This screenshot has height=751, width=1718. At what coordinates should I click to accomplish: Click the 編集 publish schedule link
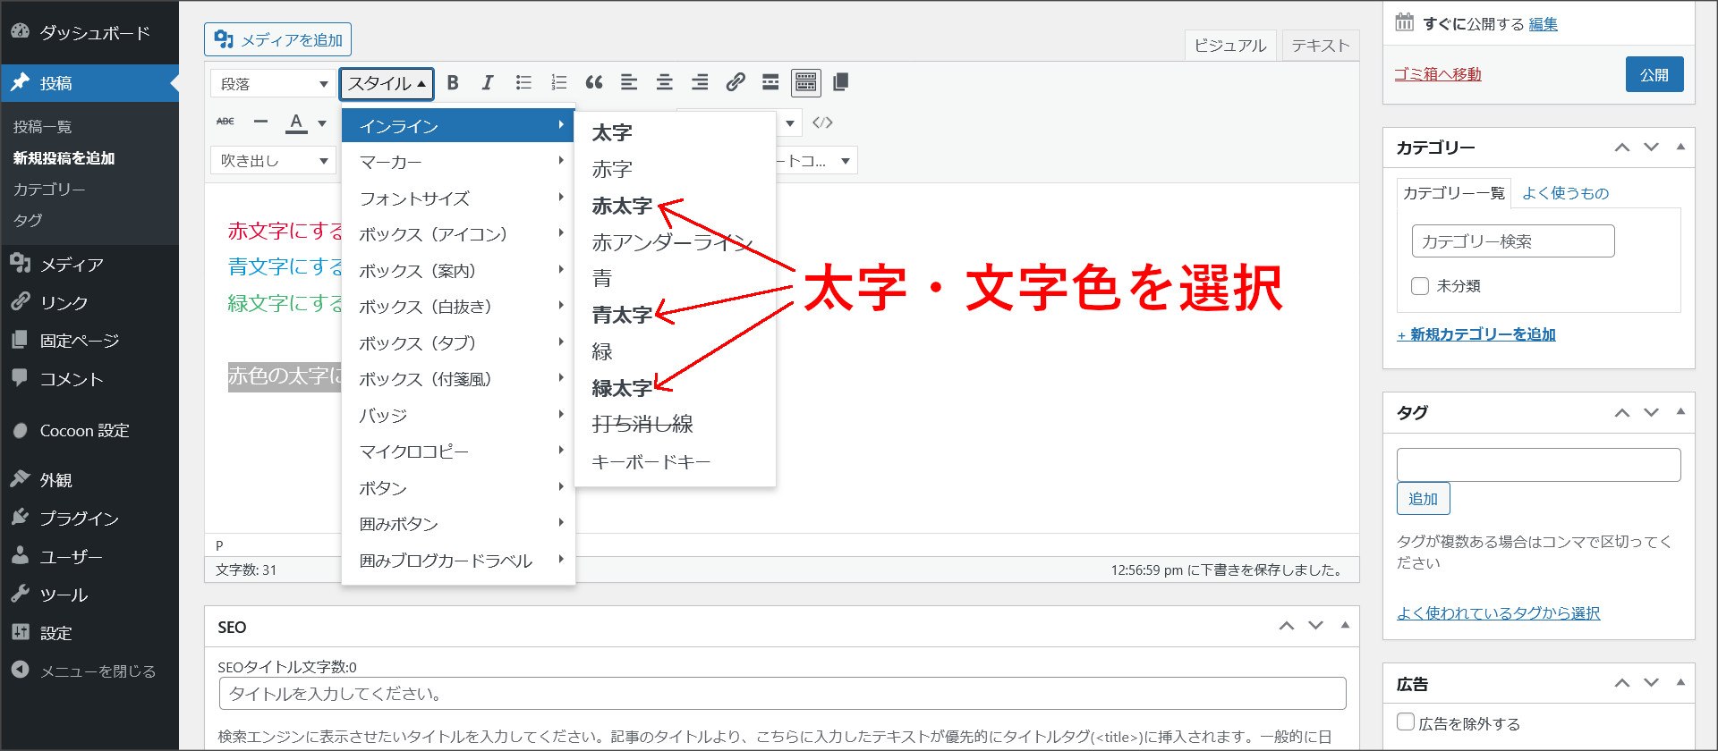(1543, 24)
